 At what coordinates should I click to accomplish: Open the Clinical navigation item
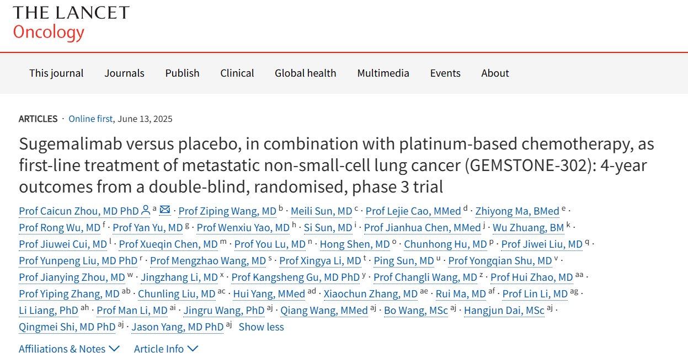click(237, 73)
